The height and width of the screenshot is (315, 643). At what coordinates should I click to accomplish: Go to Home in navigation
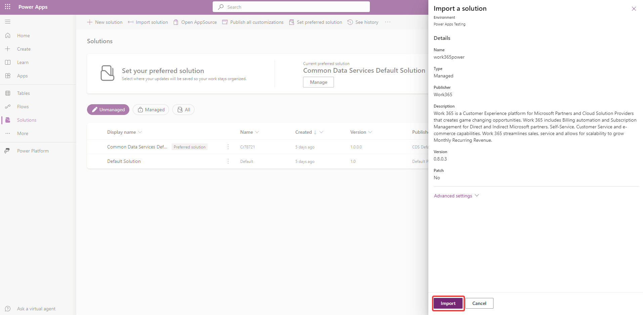24,36
